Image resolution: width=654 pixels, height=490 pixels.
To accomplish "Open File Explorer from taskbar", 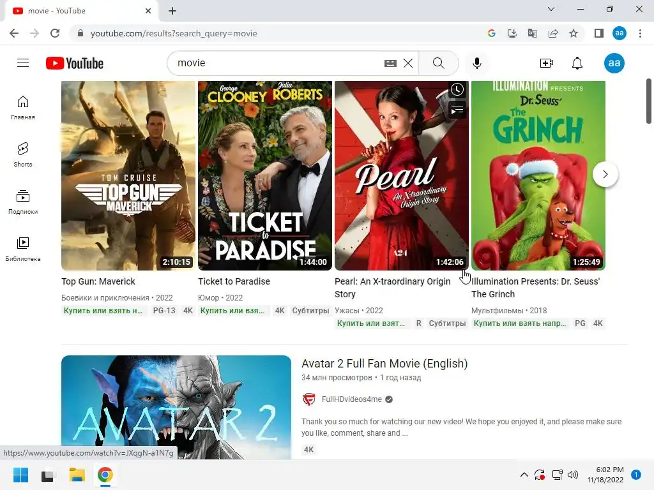I will pyautogui.click(x=77, y=475).
